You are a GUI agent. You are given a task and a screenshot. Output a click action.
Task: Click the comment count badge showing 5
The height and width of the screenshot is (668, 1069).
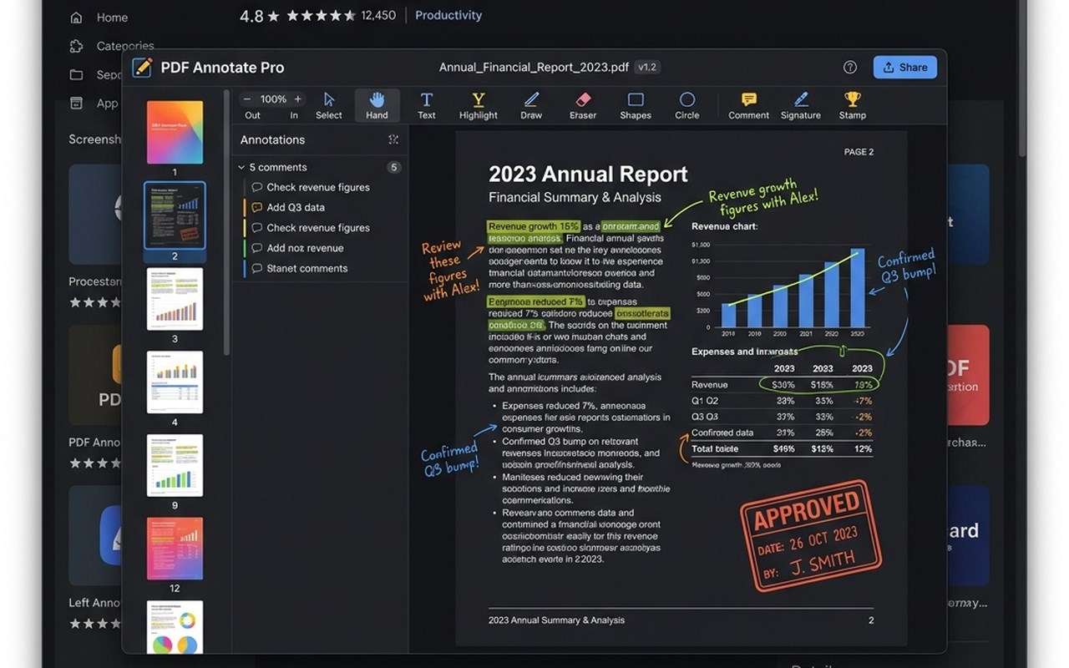coord(394,167)
